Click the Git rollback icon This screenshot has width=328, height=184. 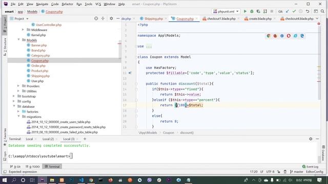307,11
